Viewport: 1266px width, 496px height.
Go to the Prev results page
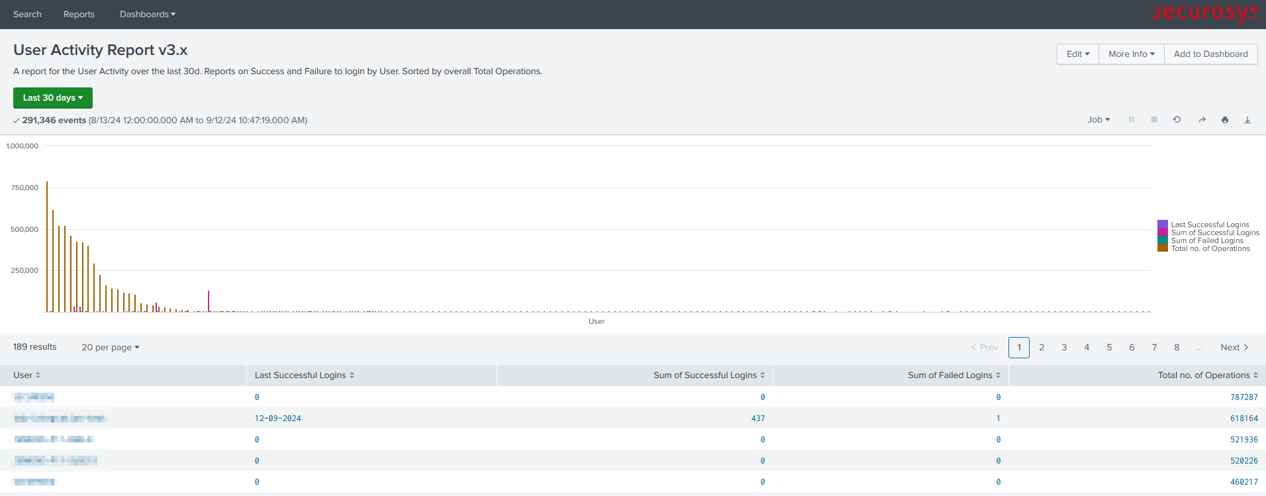coord(985,347)
